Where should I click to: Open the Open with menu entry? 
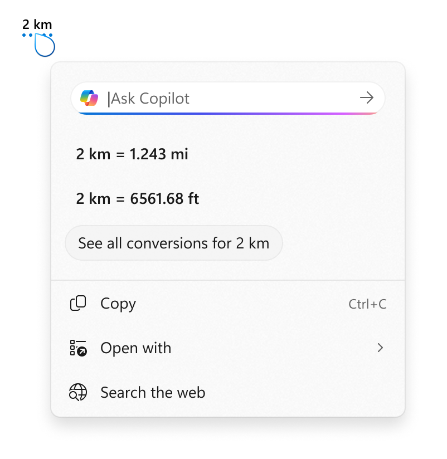tap(135, 348)
